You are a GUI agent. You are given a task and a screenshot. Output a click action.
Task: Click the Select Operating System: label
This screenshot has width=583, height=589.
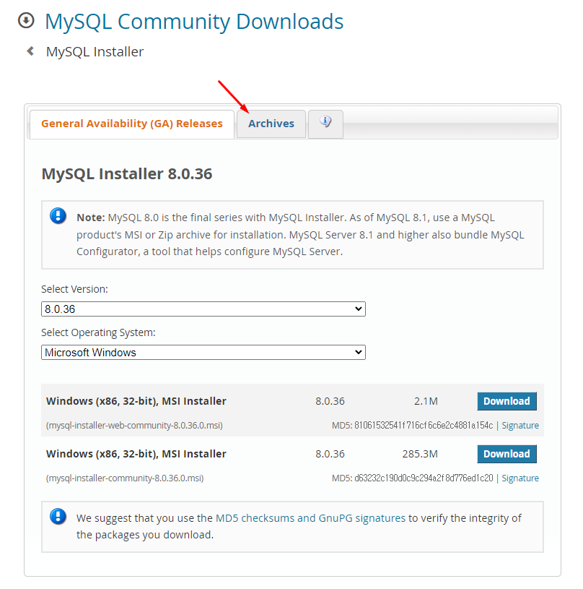[x=98, y=332]
